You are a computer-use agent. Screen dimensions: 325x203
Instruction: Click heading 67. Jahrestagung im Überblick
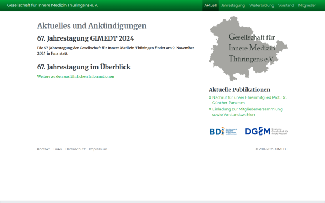[x=84, y=67]
